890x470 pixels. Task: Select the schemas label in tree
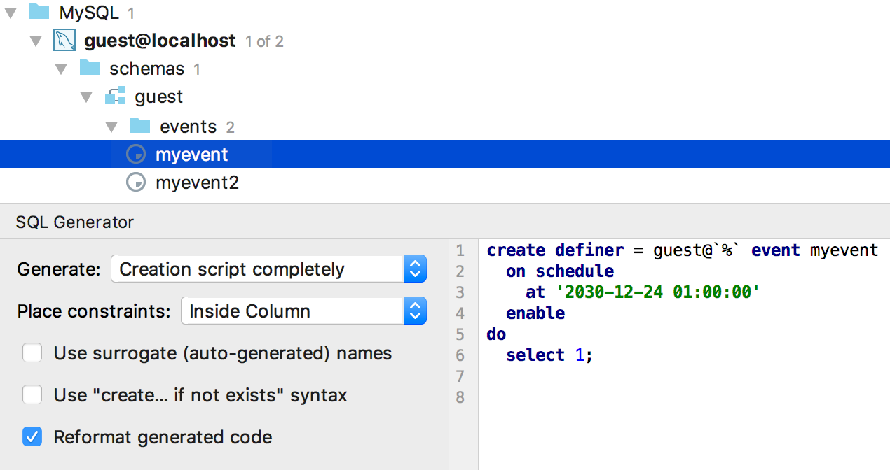(147, 69)
